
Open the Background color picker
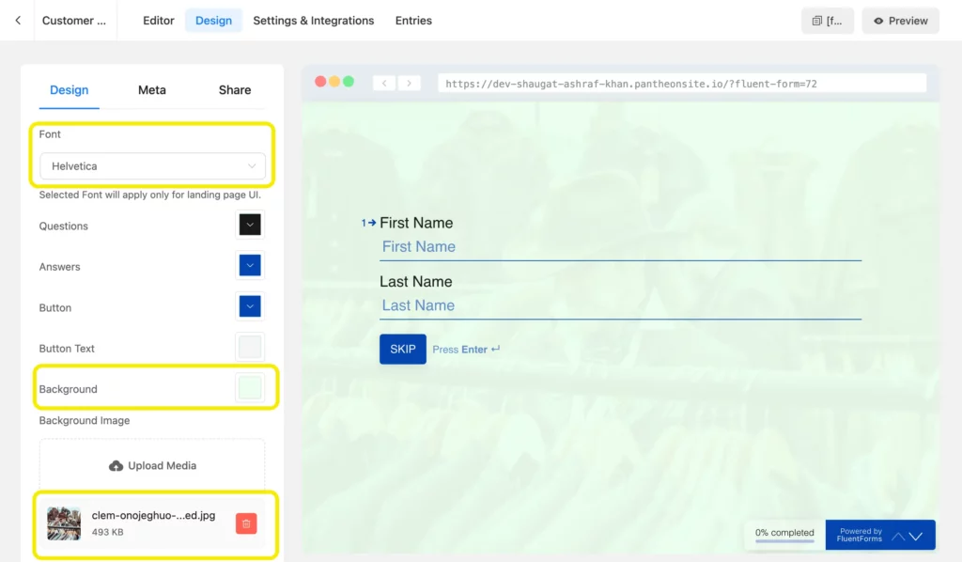[250, 388]
